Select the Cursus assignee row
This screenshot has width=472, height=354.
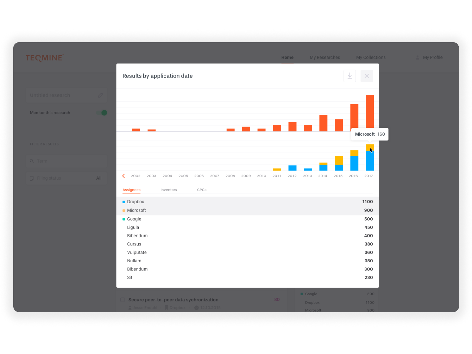(248, 244)
